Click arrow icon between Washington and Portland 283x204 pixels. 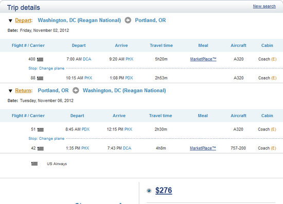point(128,20)
